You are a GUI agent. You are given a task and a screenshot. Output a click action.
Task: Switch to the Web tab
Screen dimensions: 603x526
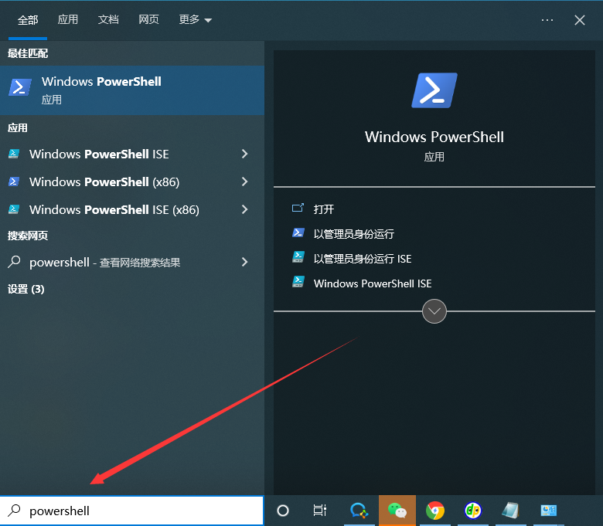pyautogui.click(x=148, y=20)
